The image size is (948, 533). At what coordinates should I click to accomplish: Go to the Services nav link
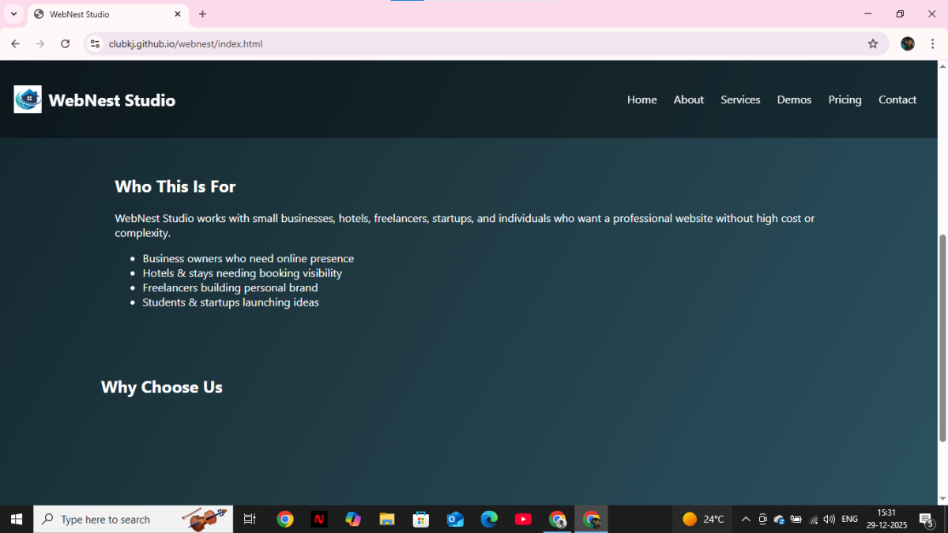coord(740,99)
